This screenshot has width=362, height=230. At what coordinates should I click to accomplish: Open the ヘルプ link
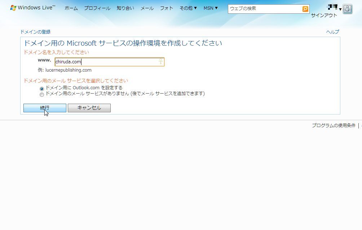click(x=332, y=32)
